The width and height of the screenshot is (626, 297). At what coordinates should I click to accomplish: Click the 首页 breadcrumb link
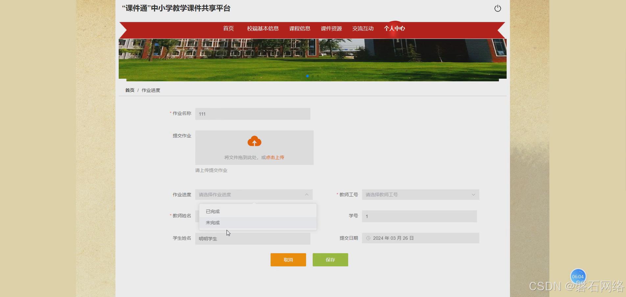129,90
